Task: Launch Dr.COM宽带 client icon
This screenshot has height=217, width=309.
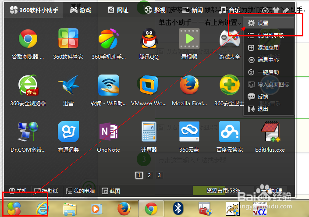Action: (28, 132)
